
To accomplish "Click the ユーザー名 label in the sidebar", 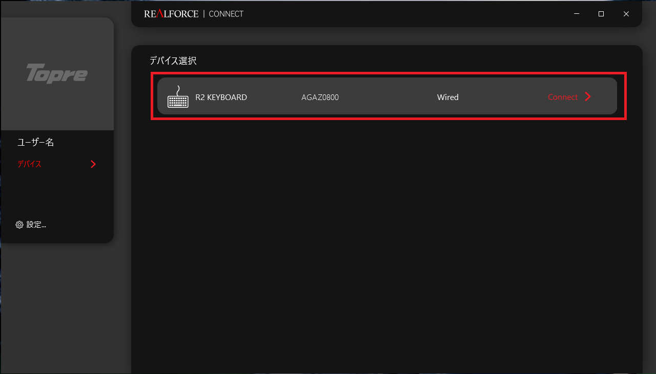I will [35, 143].
